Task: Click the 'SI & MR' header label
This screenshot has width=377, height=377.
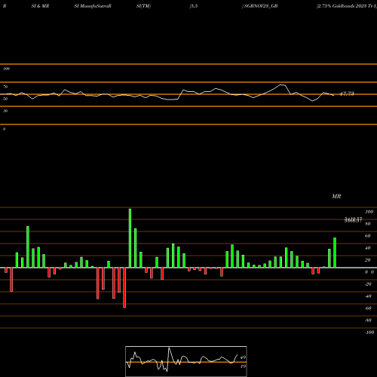Action: (x=40, y=6)
